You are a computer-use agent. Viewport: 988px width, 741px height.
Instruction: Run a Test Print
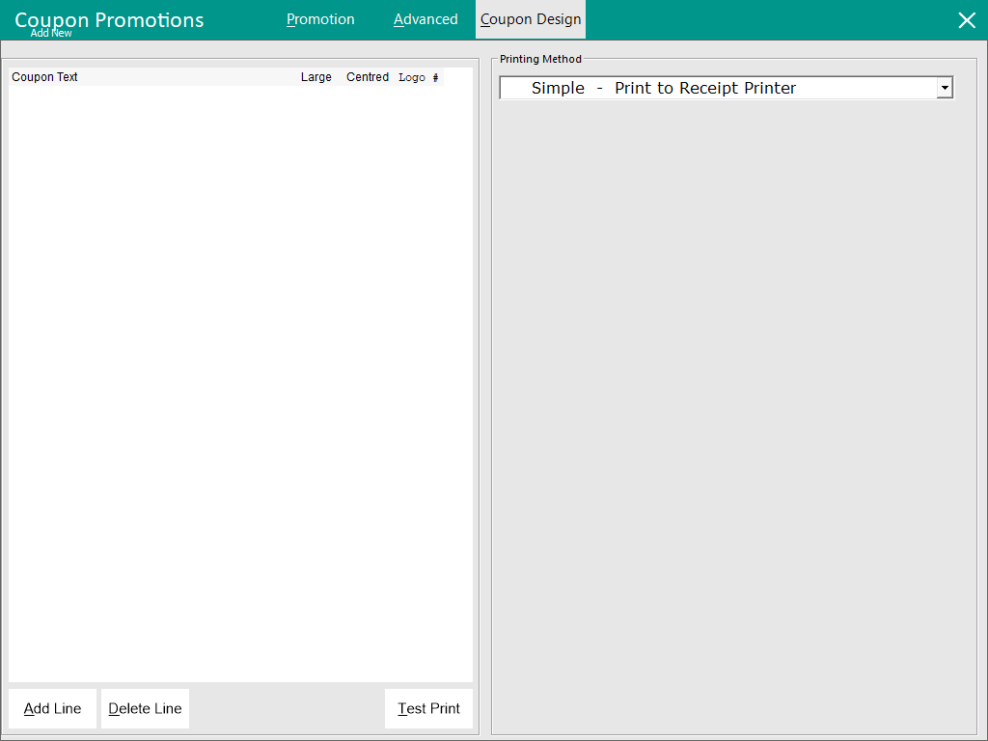[428, 708]
